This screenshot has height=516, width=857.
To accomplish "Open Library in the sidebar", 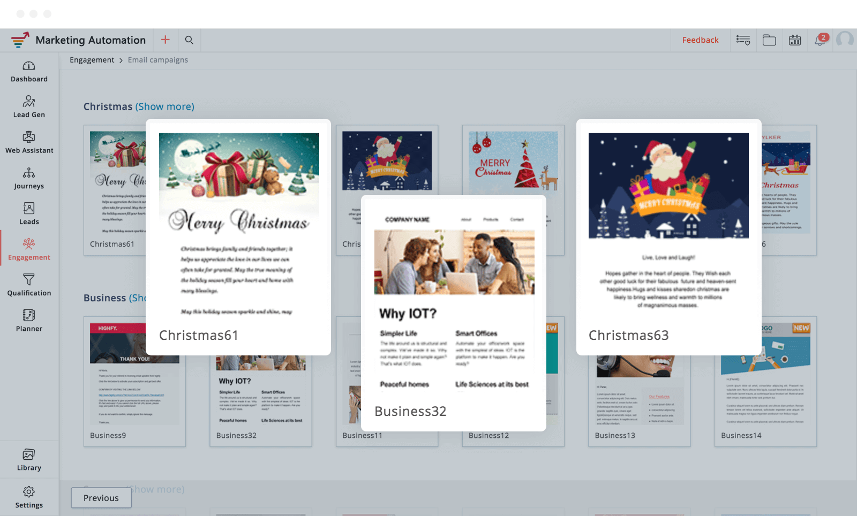I will point(29,460).
